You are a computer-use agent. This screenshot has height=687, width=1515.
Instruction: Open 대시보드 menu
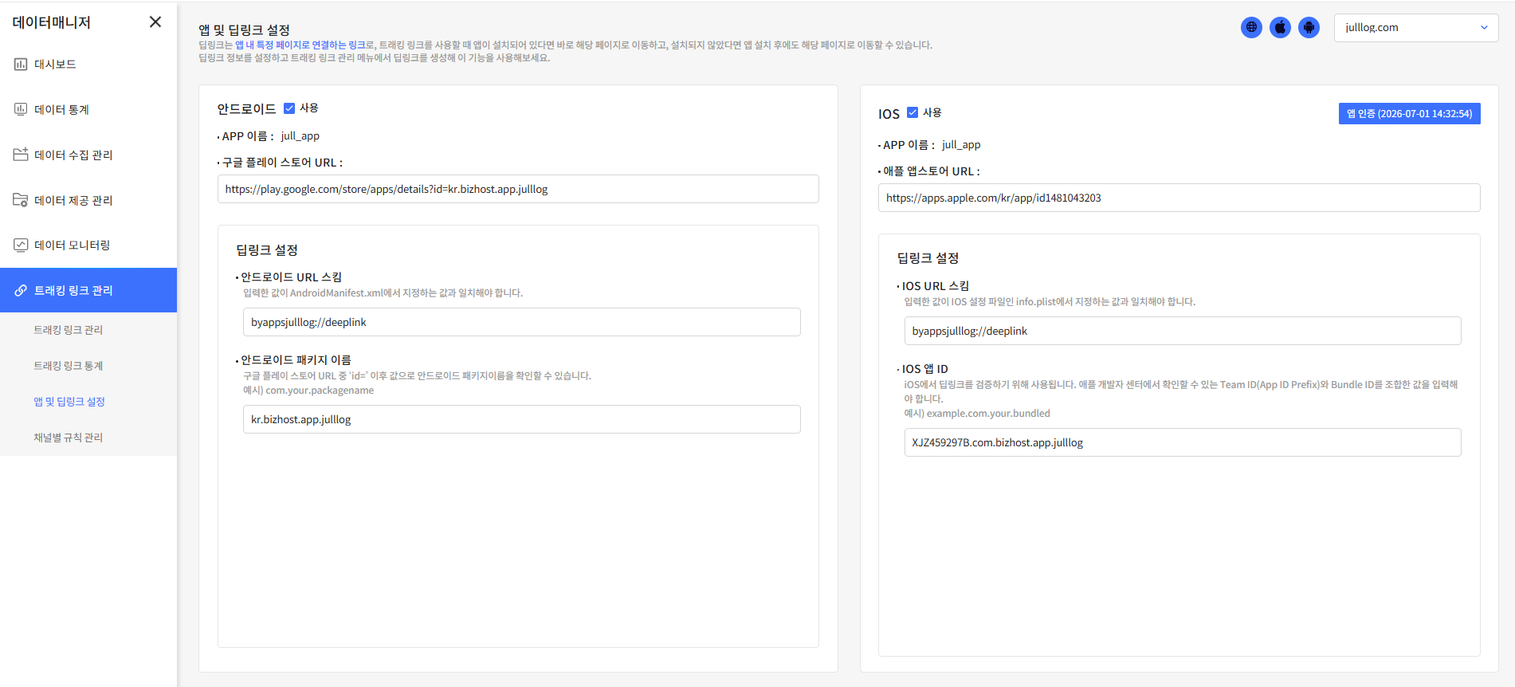coord(88,65)
